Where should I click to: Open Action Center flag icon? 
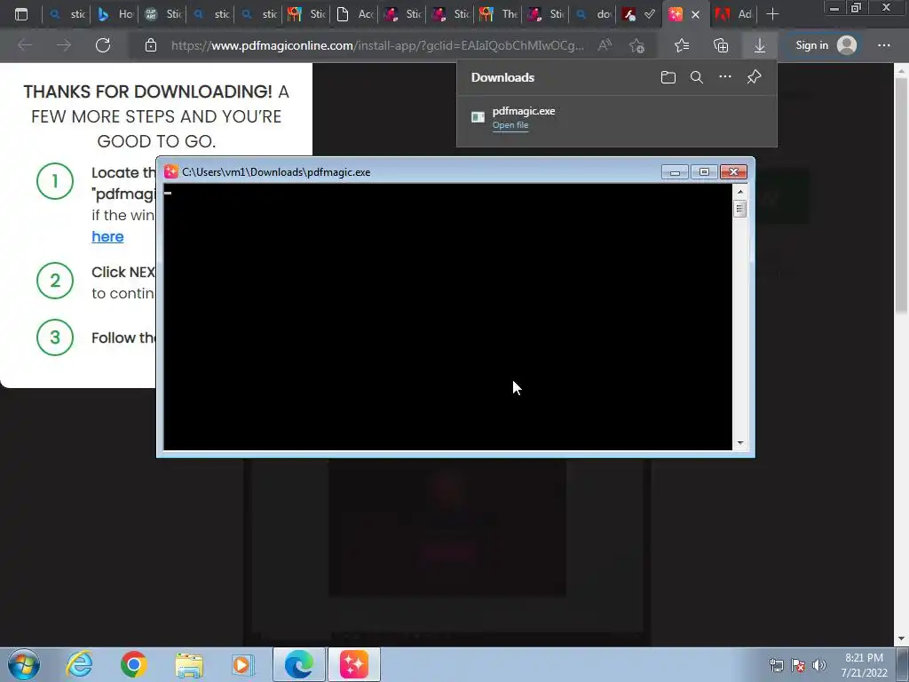[x=798, y=665]
